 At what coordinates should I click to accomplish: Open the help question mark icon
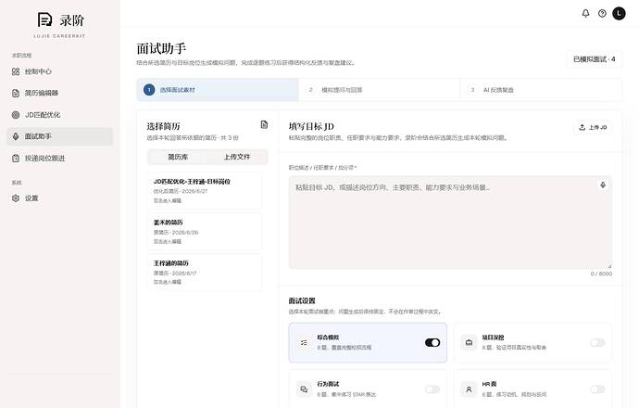click(602, 14)
